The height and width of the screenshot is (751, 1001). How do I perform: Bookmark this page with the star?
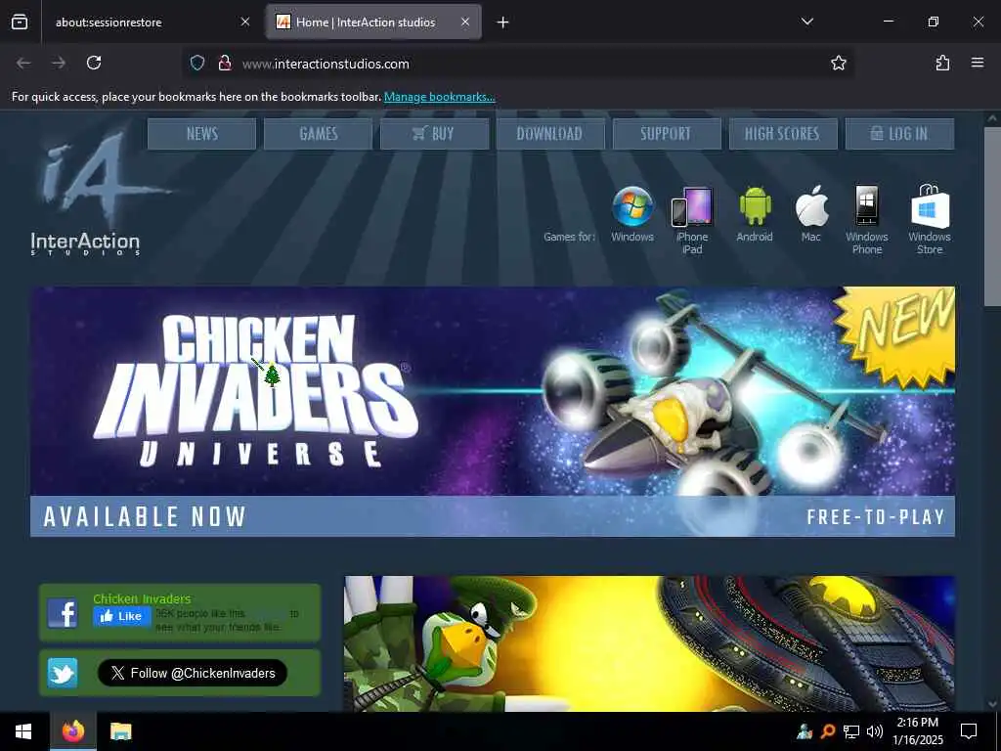point(838,63)
